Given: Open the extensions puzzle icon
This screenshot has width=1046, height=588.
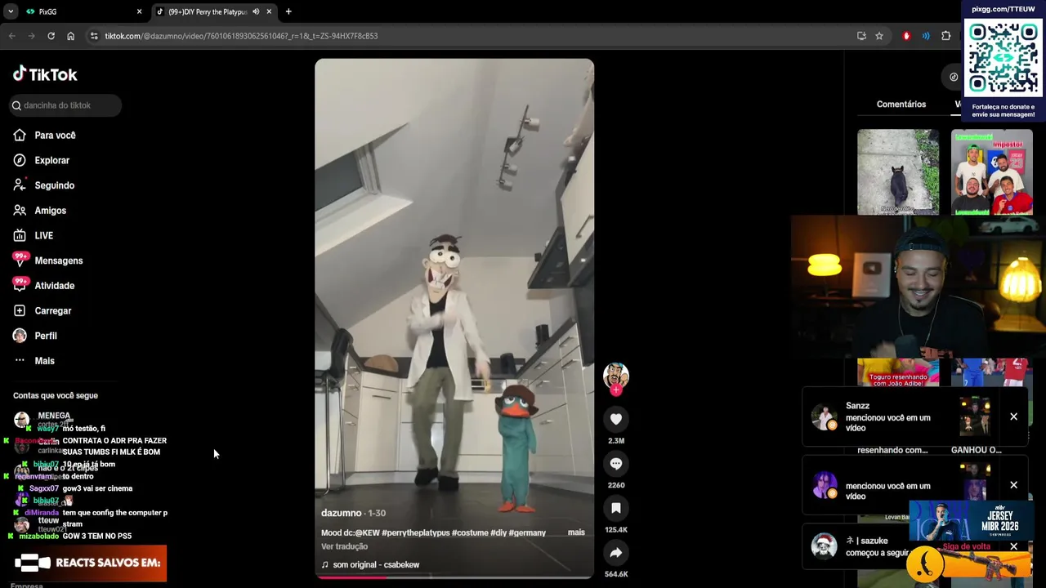Looking at the screenshot, I should [x=946, y=36].
